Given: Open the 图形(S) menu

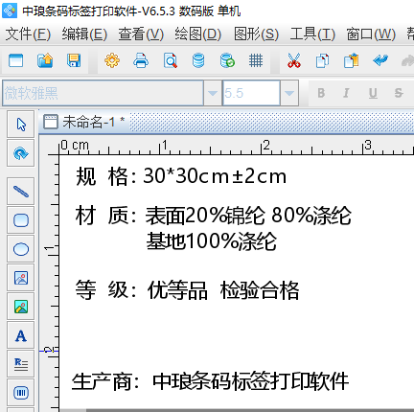Looking at the screenshot, I should [x=256, y=34].
